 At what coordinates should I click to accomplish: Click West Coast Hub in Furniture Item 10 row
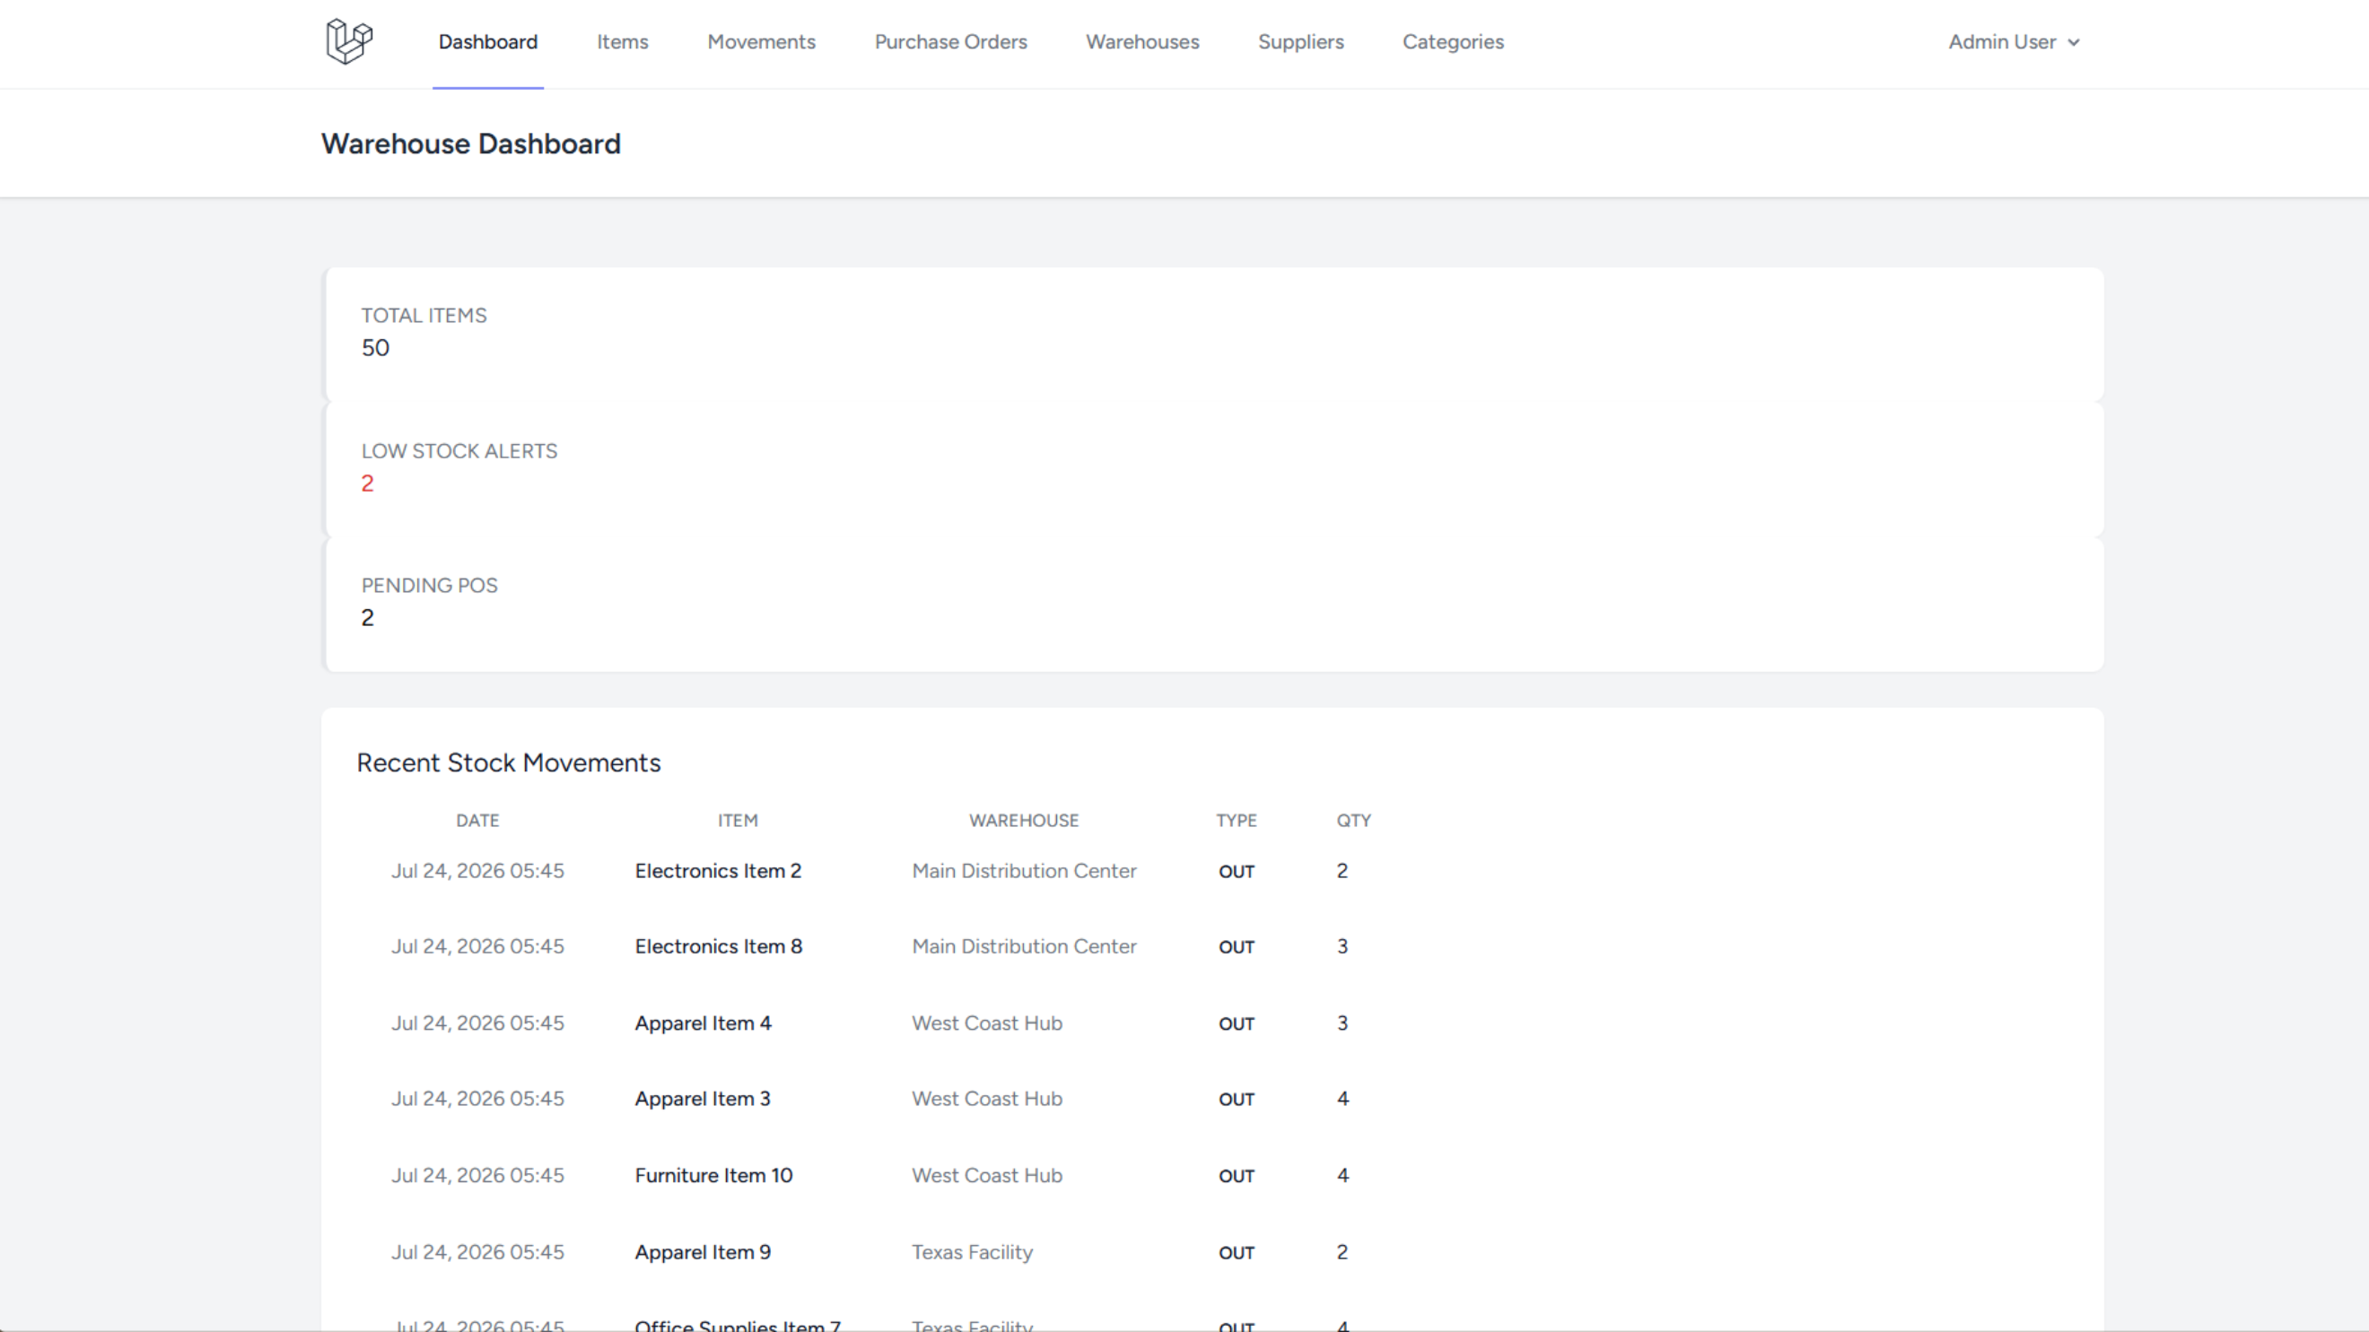point(987,1176)
